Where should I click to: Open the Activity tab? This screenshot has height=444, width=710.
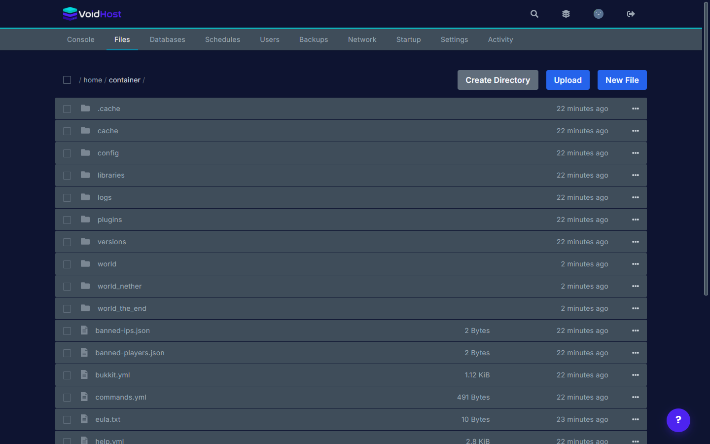pyautogui.click(x=500, y=39)
